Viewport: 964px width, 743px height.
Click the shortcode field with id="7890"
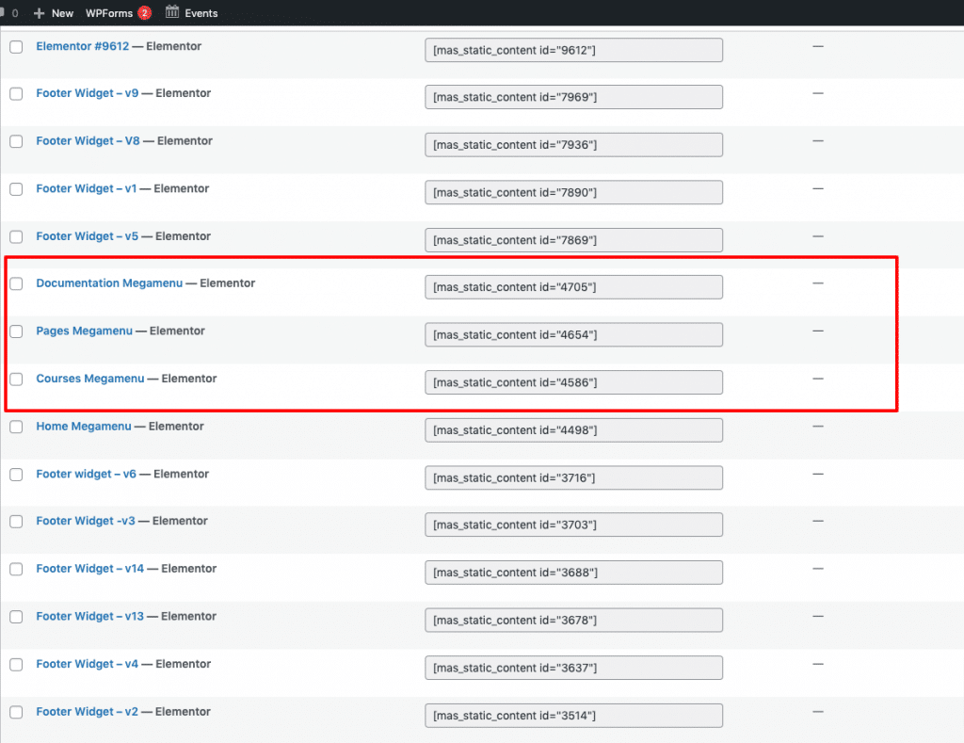click(573, 192)
